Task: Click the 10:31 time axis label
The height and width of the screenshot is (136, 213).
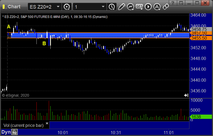Action: coord(116,133)
